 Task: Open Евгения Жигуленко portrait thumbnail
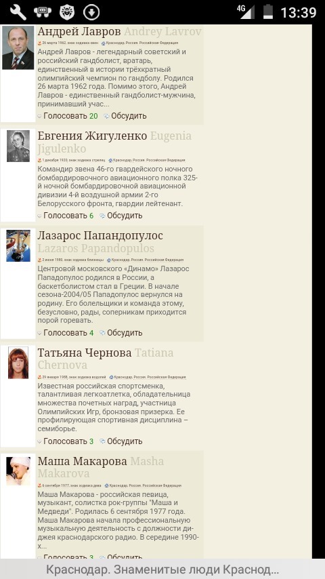[18, 146]
